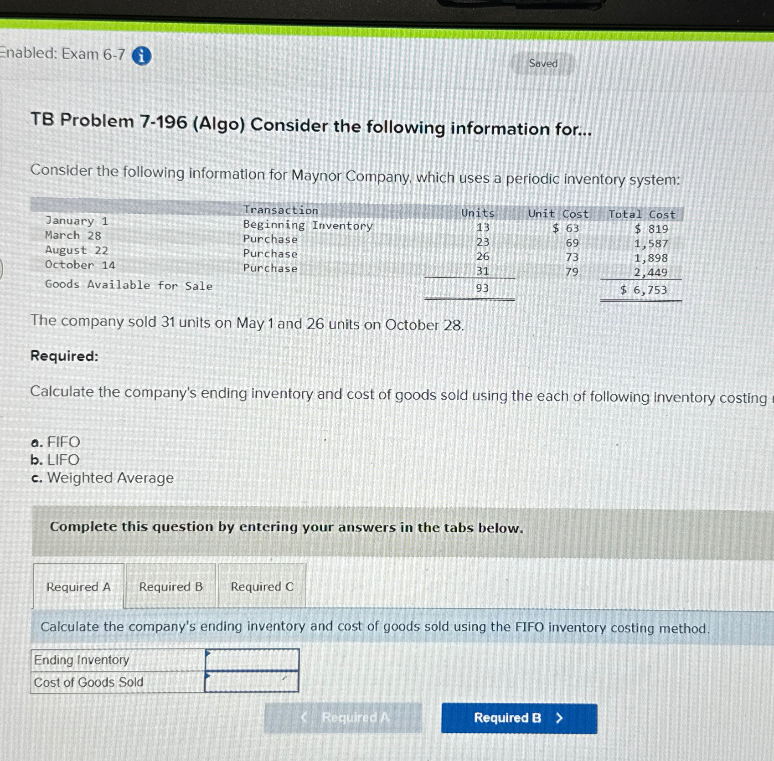
Task: Click the FIFO inventory costing method instruction line
Action: pos(375,627)
